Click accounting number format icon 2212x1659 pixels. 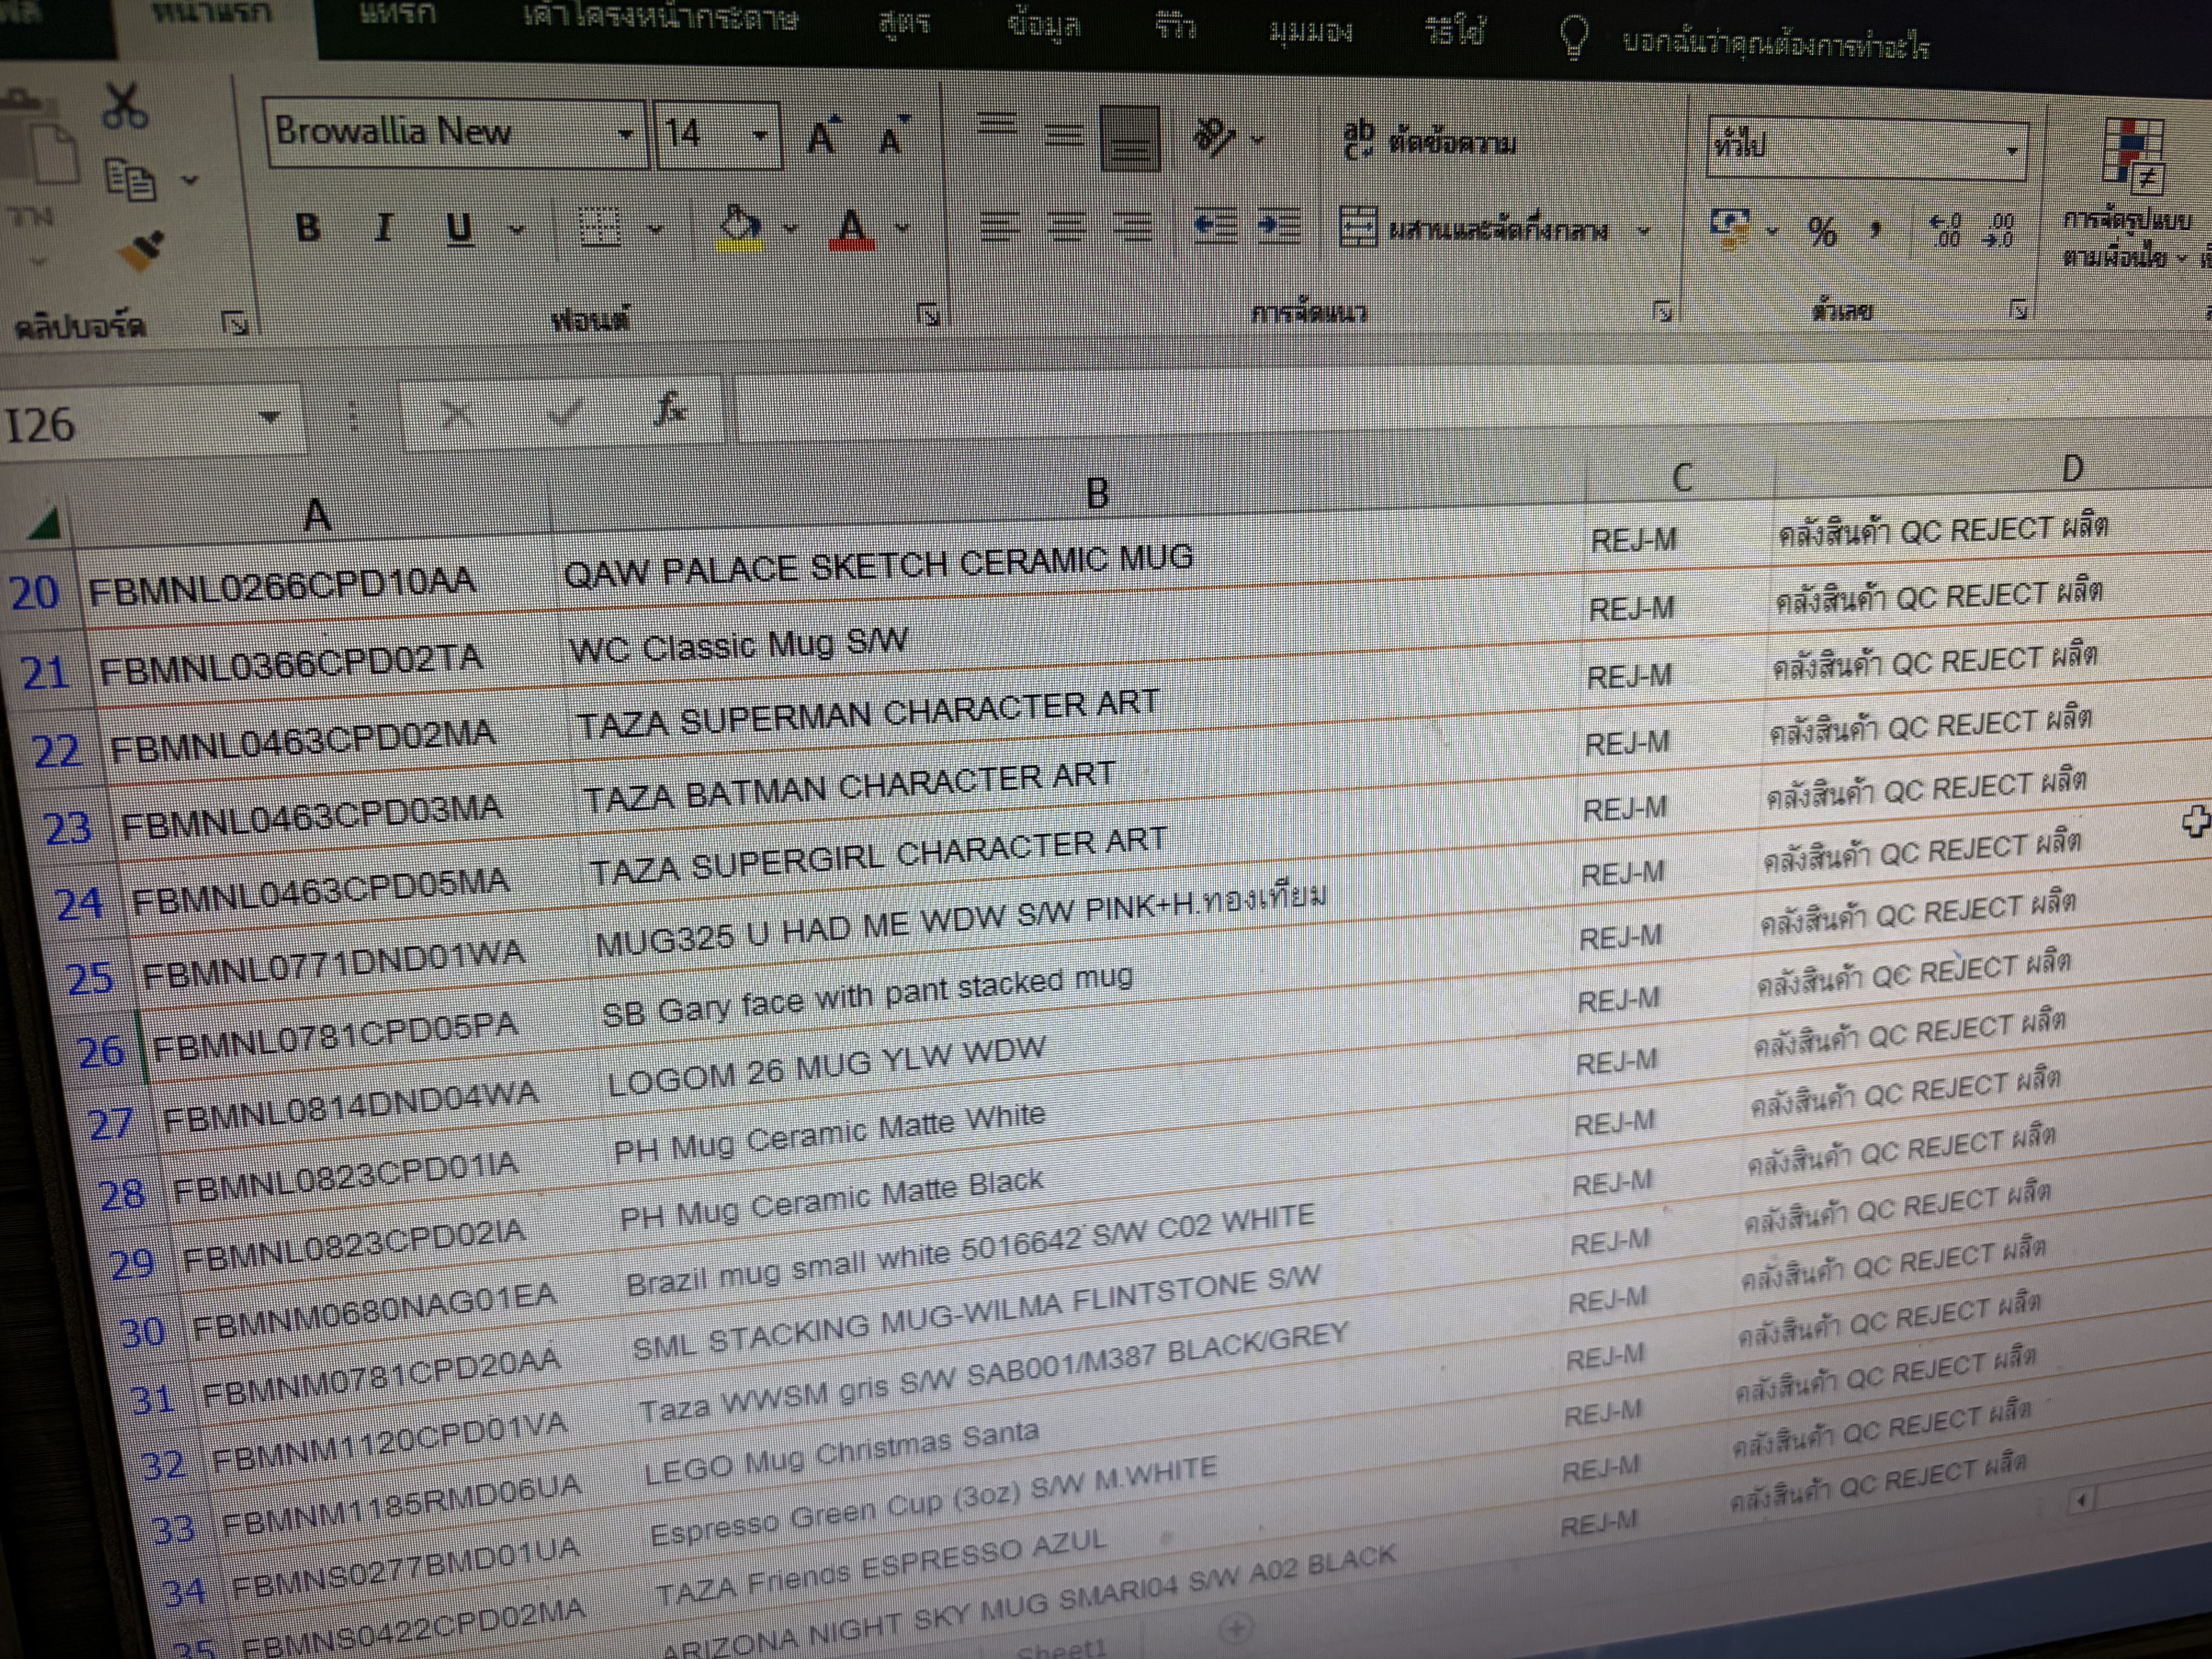(x=1729, y=229)
